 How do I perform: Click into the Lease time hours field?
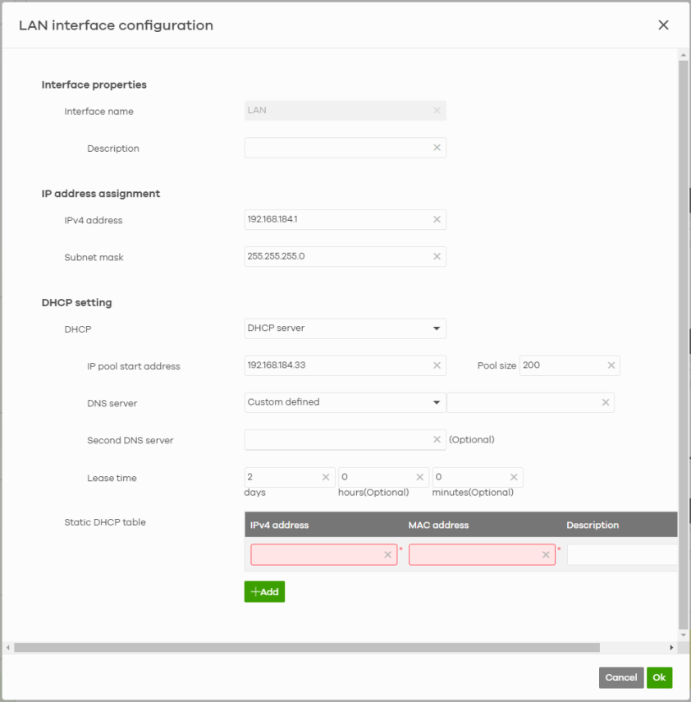coord(375,477)
